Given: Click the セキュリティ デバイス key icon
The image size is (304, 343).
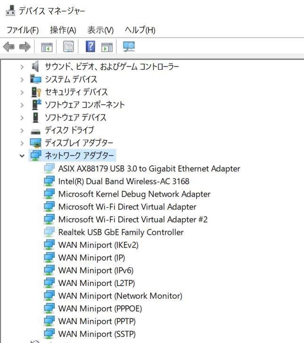Looking at the screenshot, I should point(36,92).
